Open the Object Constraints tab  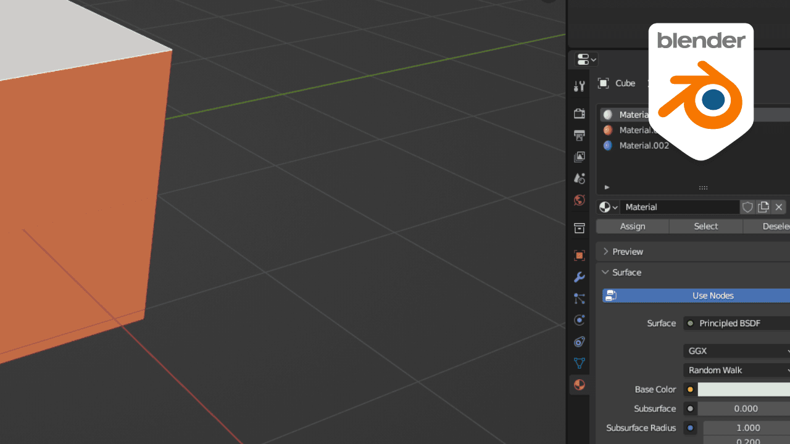(x=579, y=342)
